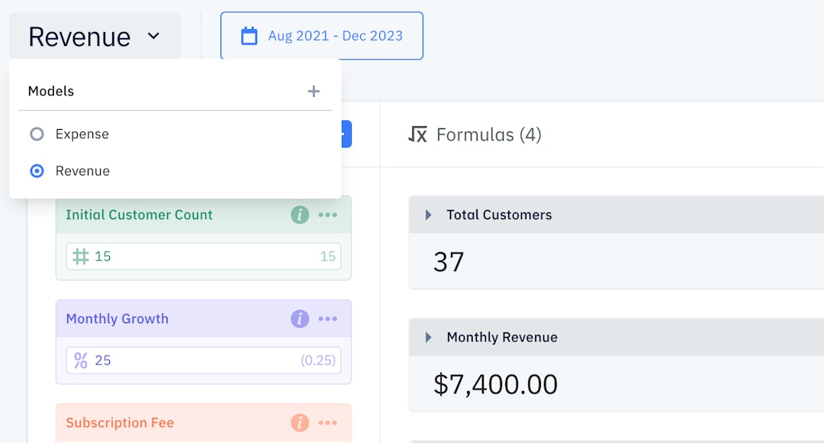Choose Expense from the Models list
824x443 pixels.
point(82,134)
